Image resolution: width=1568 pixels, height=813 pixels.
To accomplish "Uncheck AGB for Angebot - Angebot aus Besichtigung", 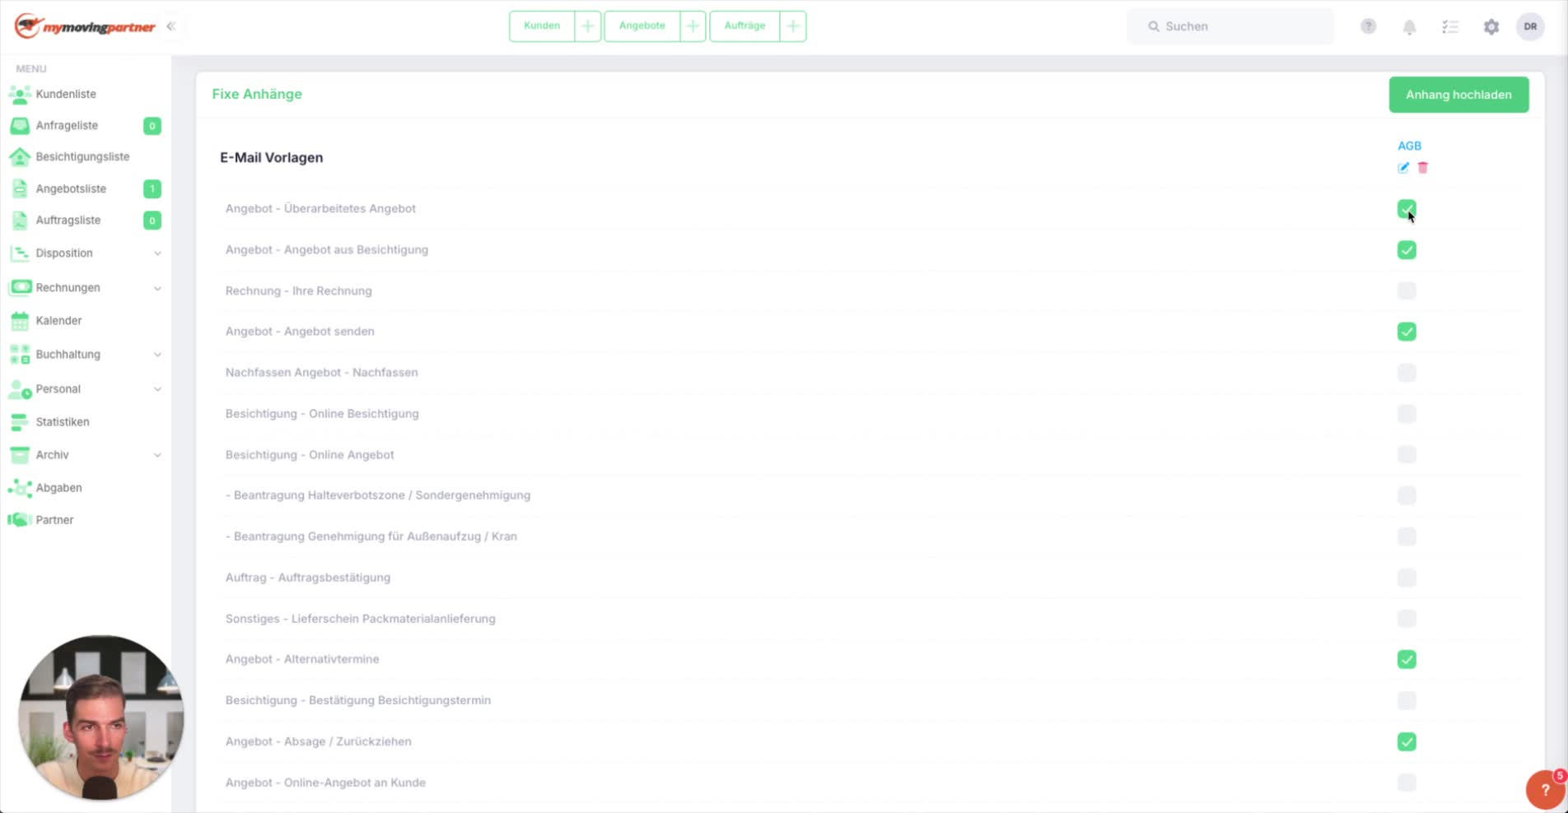I will [1407, 250].
